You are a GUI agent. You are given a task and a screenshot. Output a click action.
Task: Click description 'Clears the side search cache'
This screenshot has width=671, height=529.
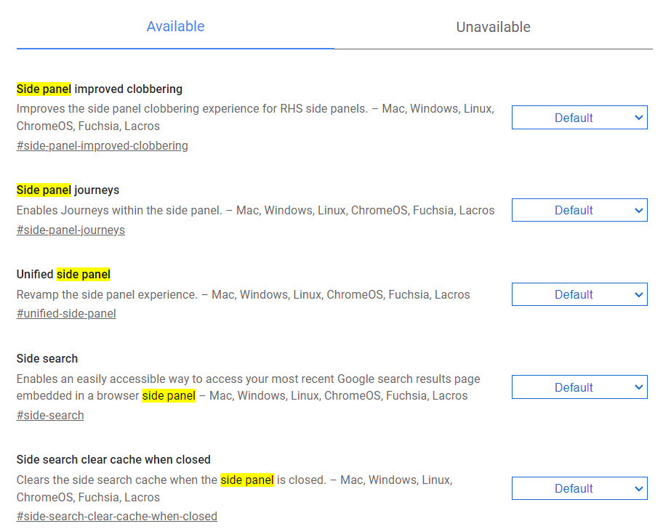click(x=235, y=488)
